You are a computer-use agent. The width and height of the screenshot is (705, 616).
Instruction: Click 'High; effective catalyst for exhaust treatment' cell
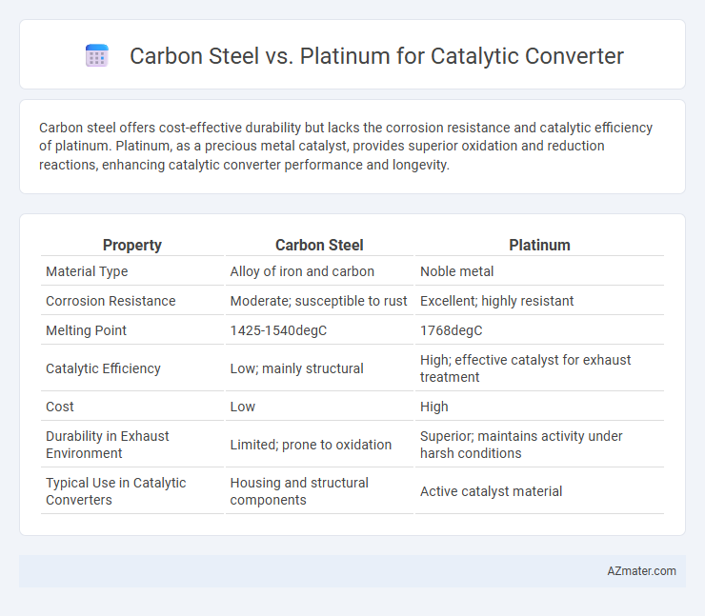[x=525, y=368]
